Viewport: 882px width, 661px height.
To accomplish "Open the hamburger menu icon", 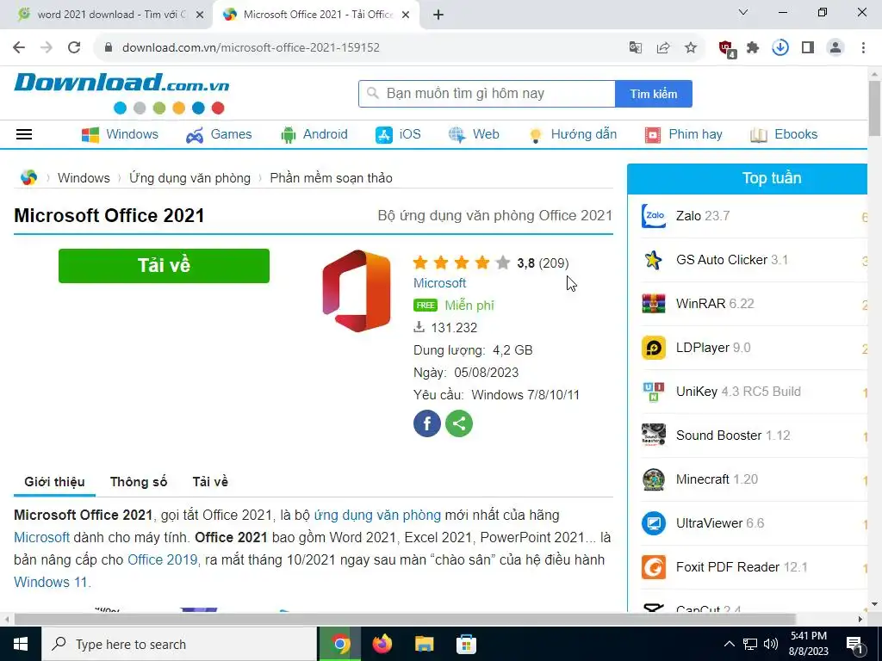I will (24, 134).
